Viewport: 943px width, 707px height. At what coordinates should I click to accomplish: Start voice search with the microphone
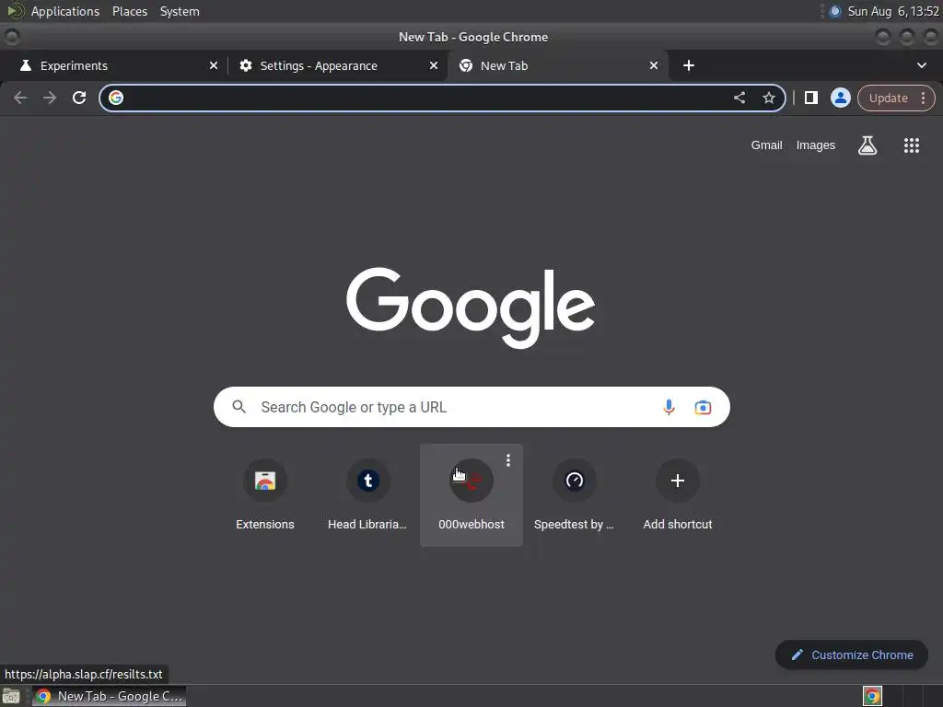click(669, 407)
